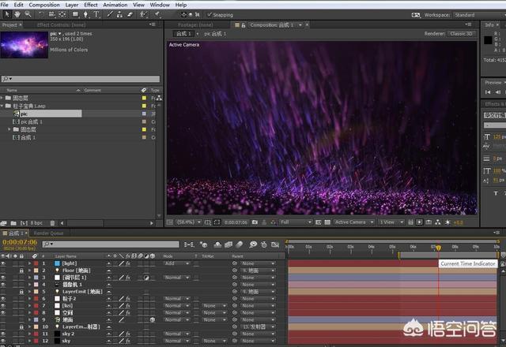Select the Selection arrow tool
Viewport: 506px width, 347px height.
point(6,14)
